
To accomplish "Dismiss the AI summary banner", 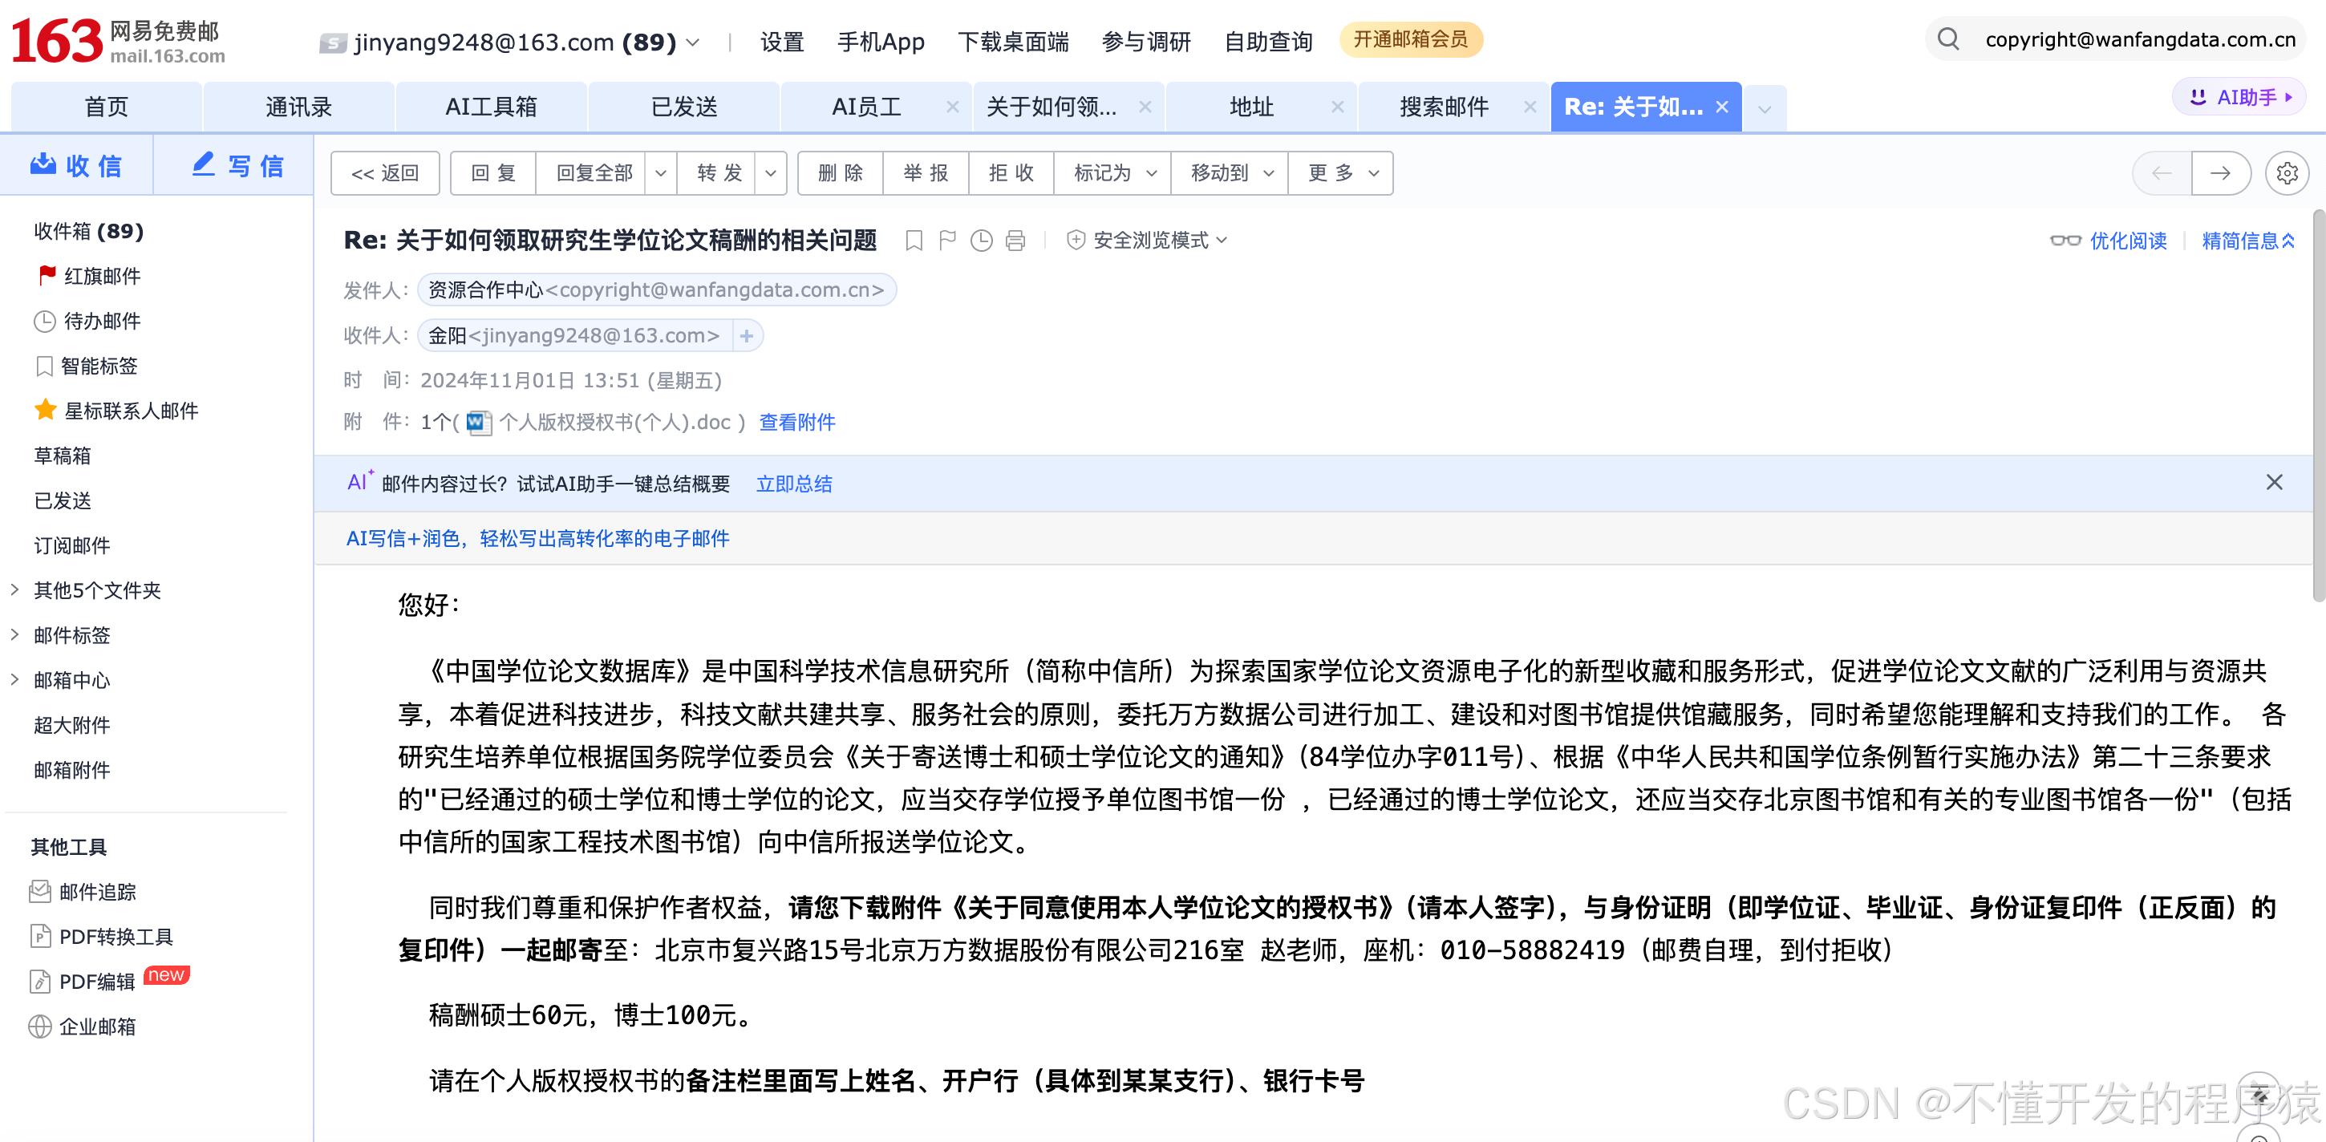I will [2274, 482].
